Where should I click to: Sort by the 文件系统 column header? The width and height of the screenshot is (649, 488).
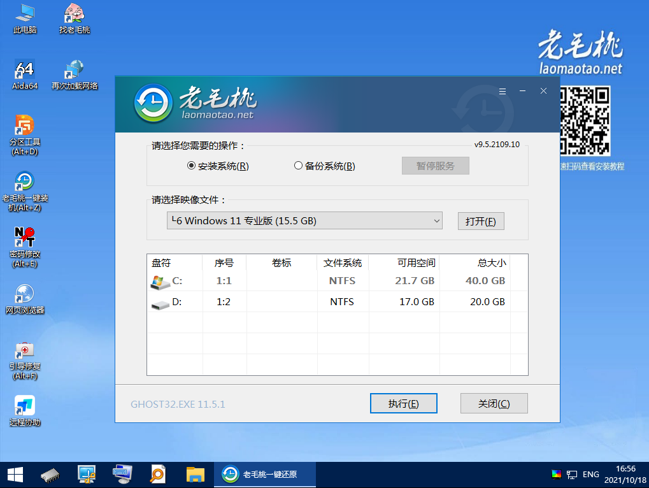343,263
